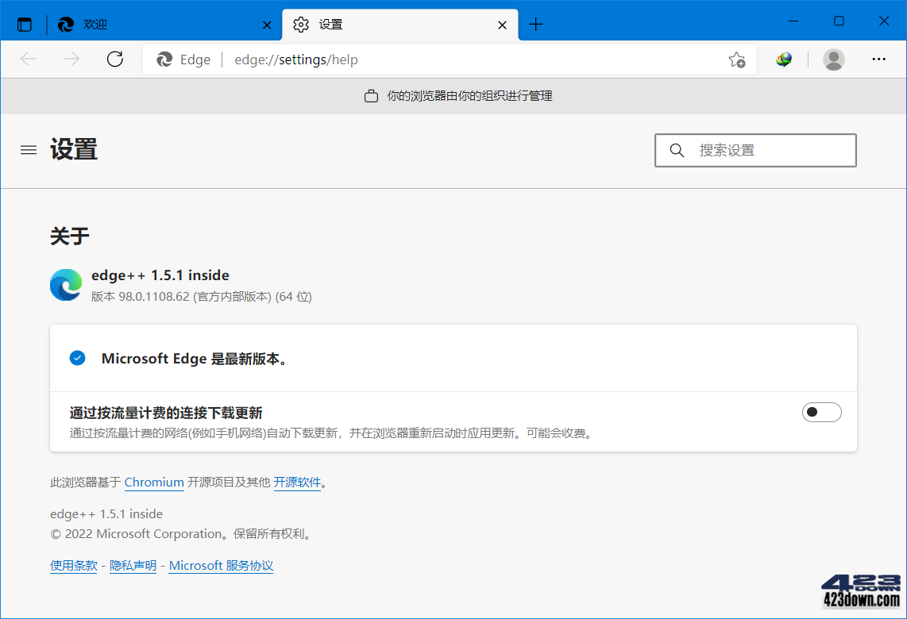907x619 pixels.
Task: Click the Edge site identity icon in address bar
Action: pos(165,60)
